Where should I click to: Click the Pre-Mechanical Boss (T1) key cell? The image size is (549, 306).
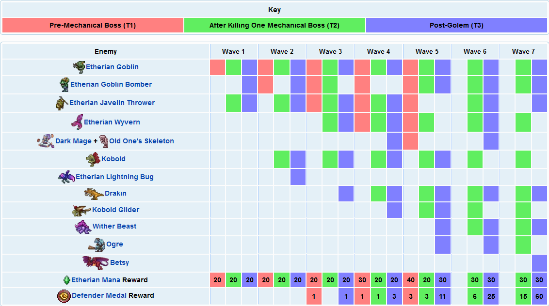pyautogui.click(x=93, y=25)
